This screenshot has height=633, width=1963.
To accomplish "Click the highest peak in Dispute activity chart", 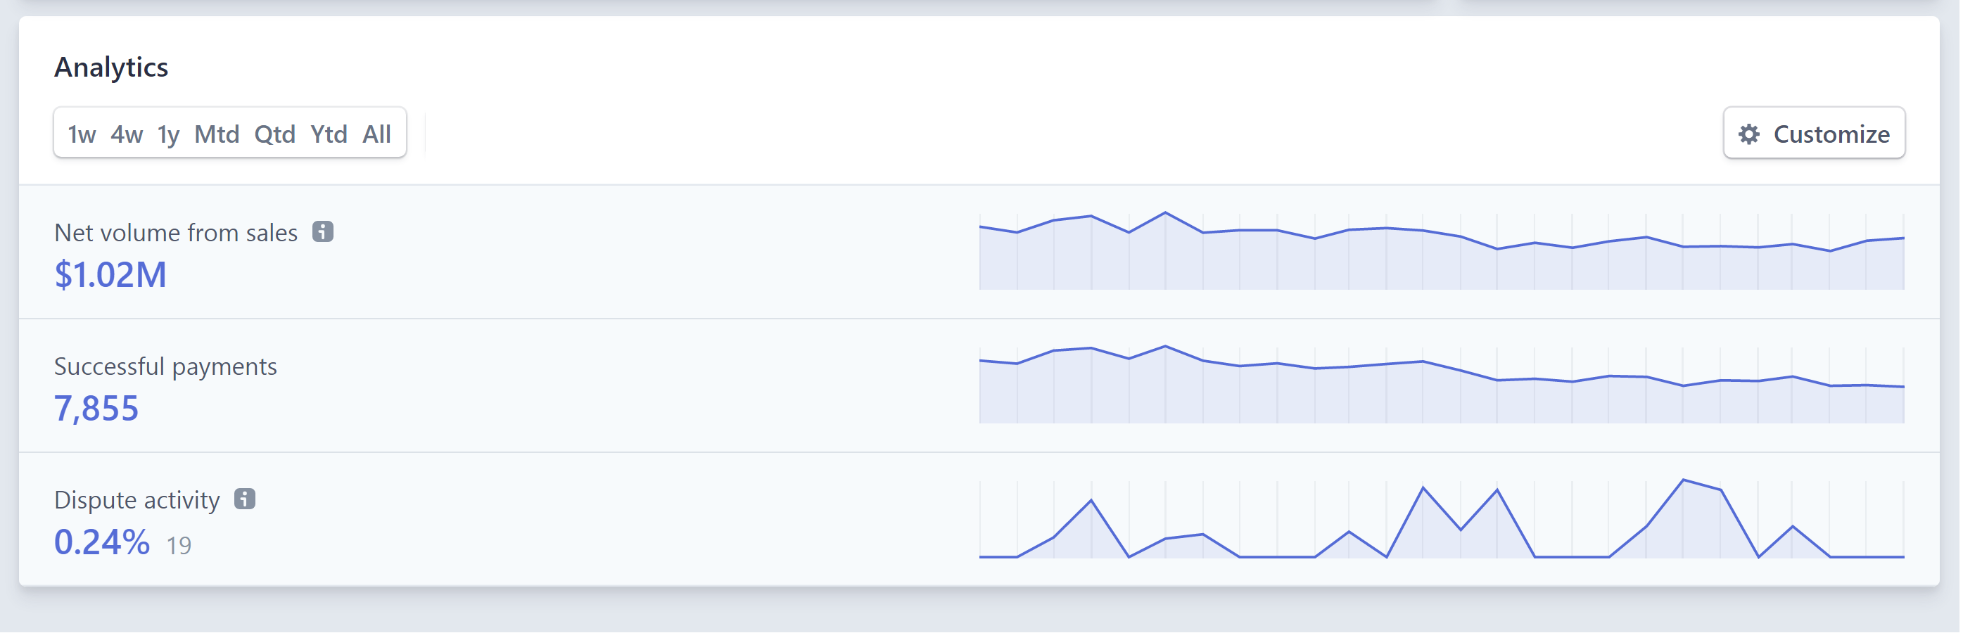I will [x=1684, y=480].
